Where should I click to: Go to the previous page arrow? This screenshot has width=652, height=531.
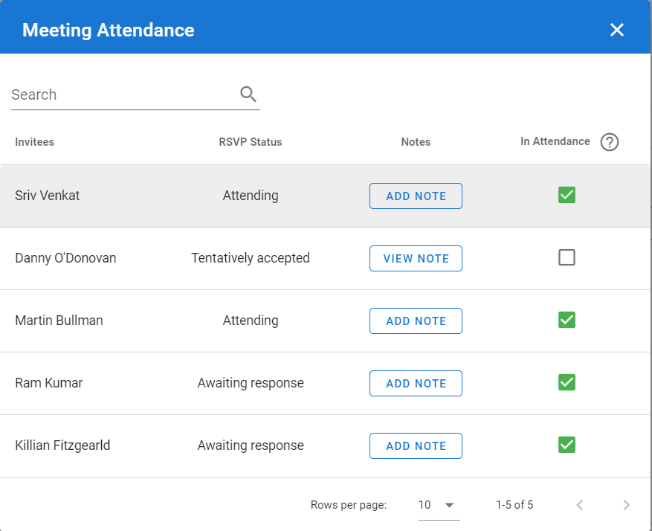click(x=580, y=505)
